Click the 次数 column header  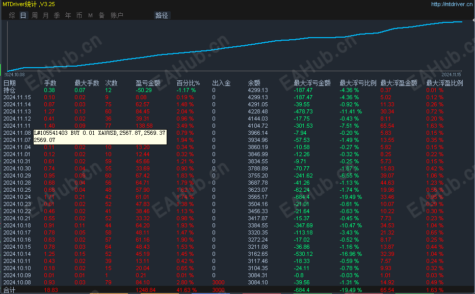[x=111, y=83]
